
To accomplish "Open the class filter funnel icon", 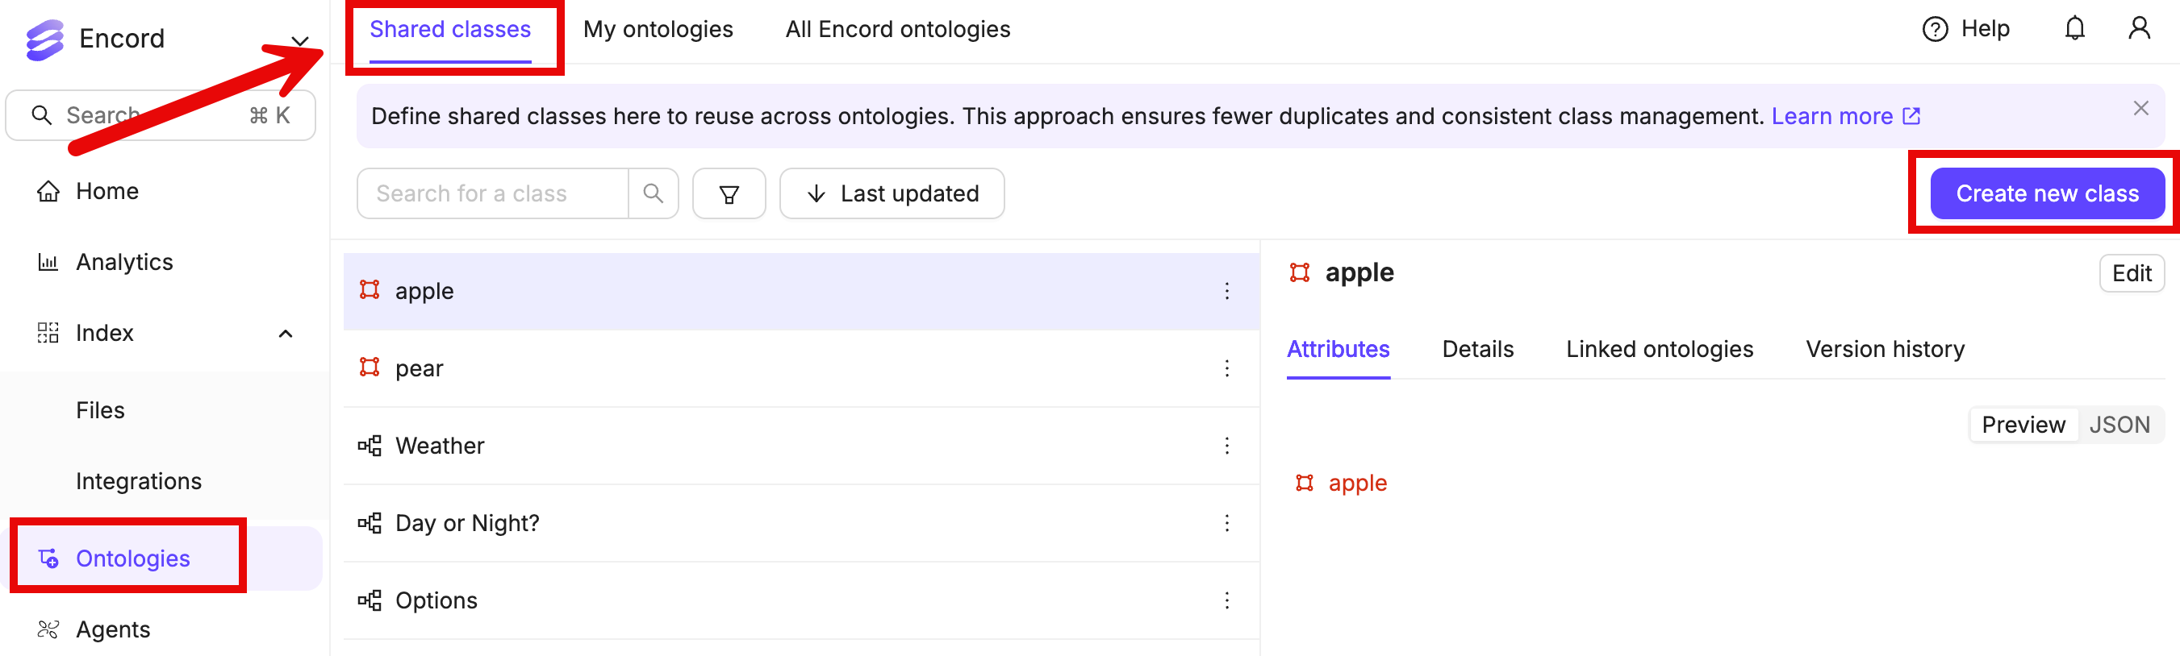I will [729, 193].
